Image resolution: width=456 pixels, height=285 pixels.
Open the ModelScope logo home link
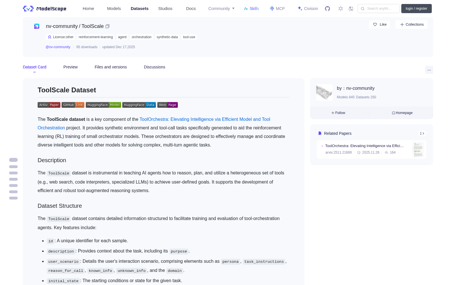44,9
